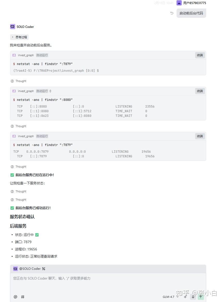This screenshot has height=302, width=223.
Task: Click 终端 button on the first command block
Action: tap(200, 55)
